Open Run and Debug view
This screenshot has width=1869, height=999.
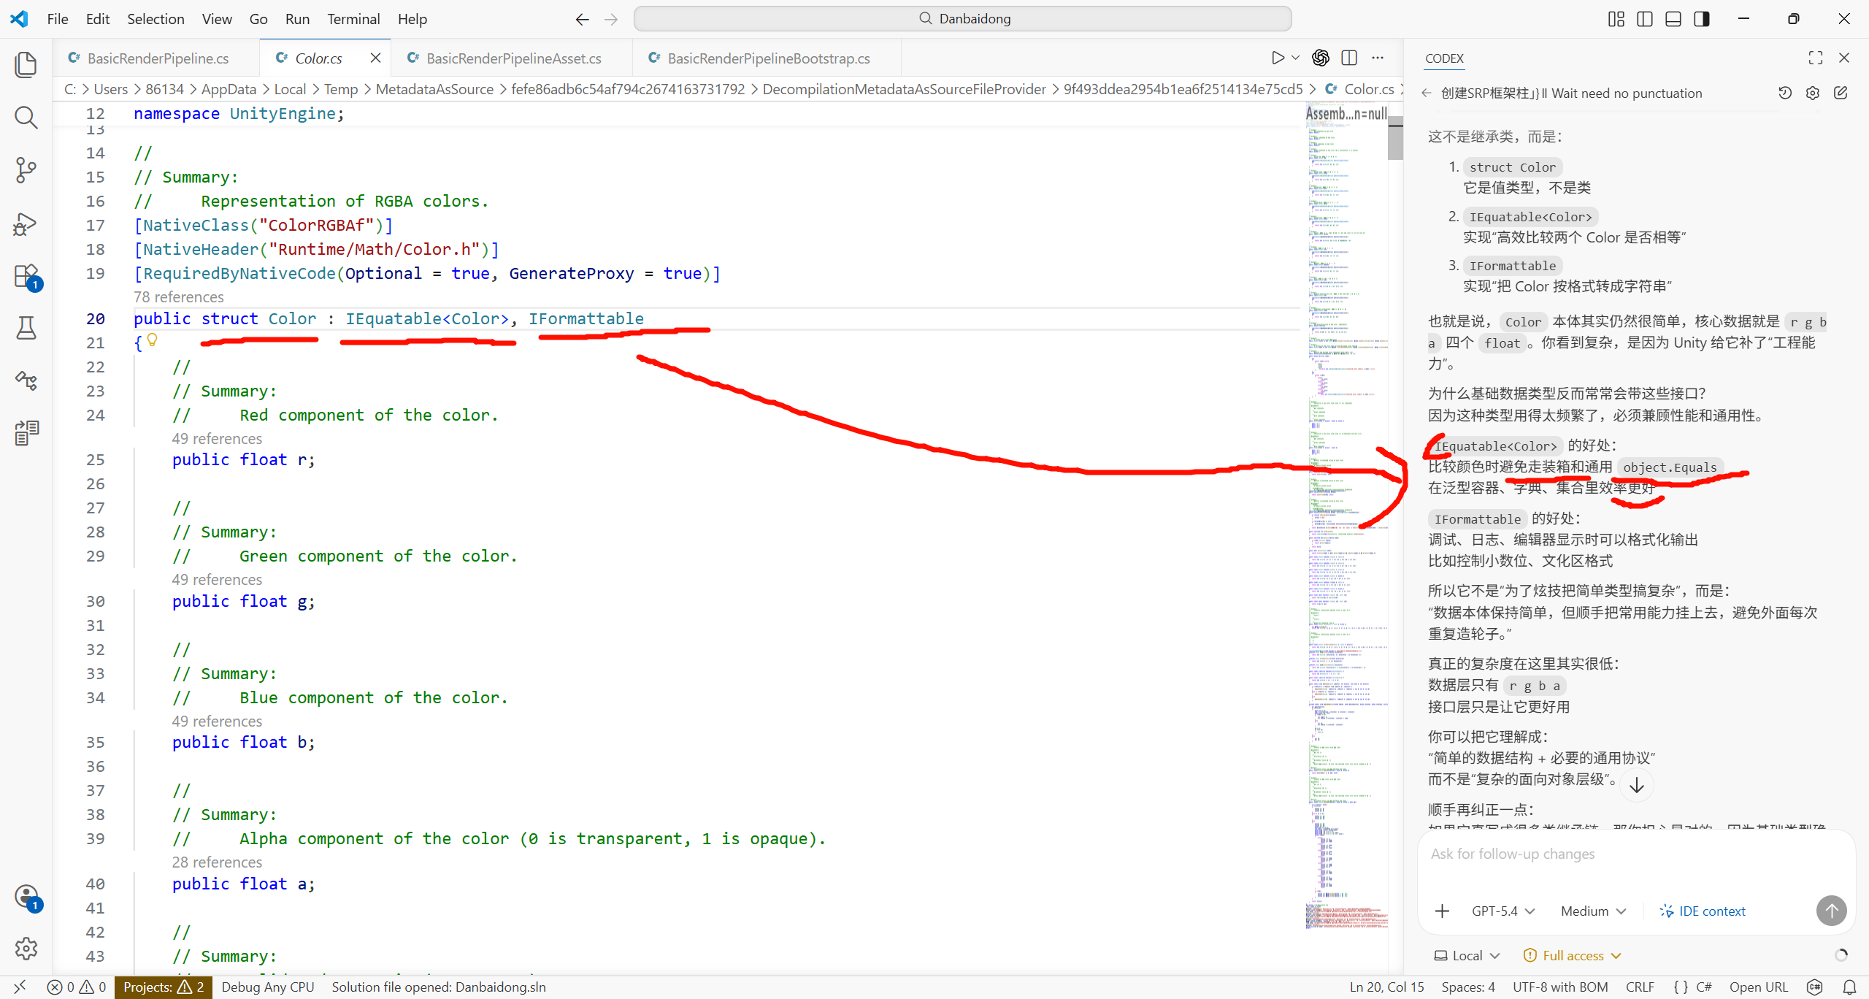(x=26, y=224)
